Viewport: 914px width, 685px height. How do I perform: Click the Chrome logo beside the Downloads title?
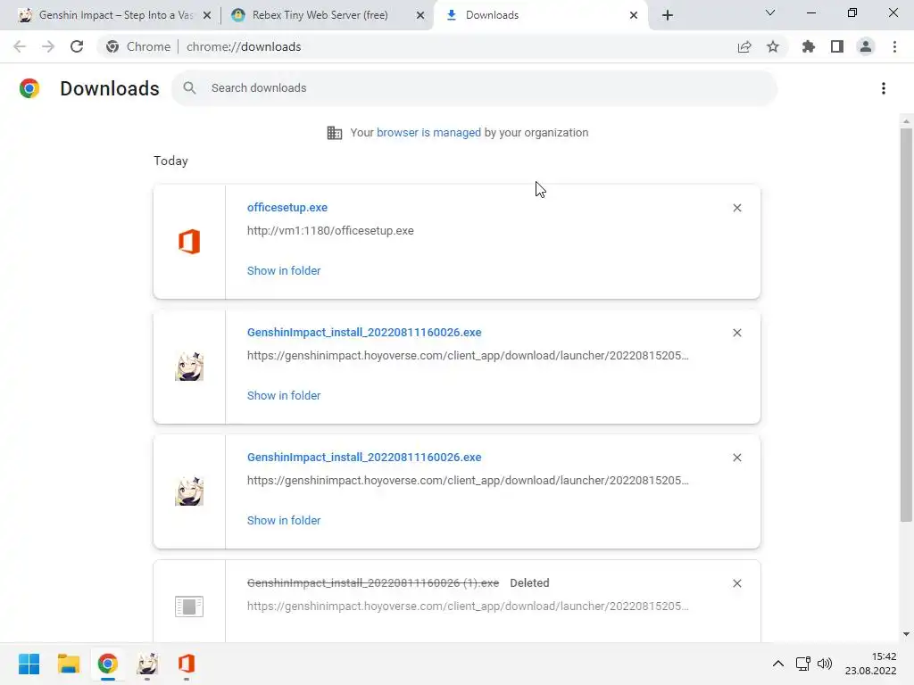click(x=29, y=88)
